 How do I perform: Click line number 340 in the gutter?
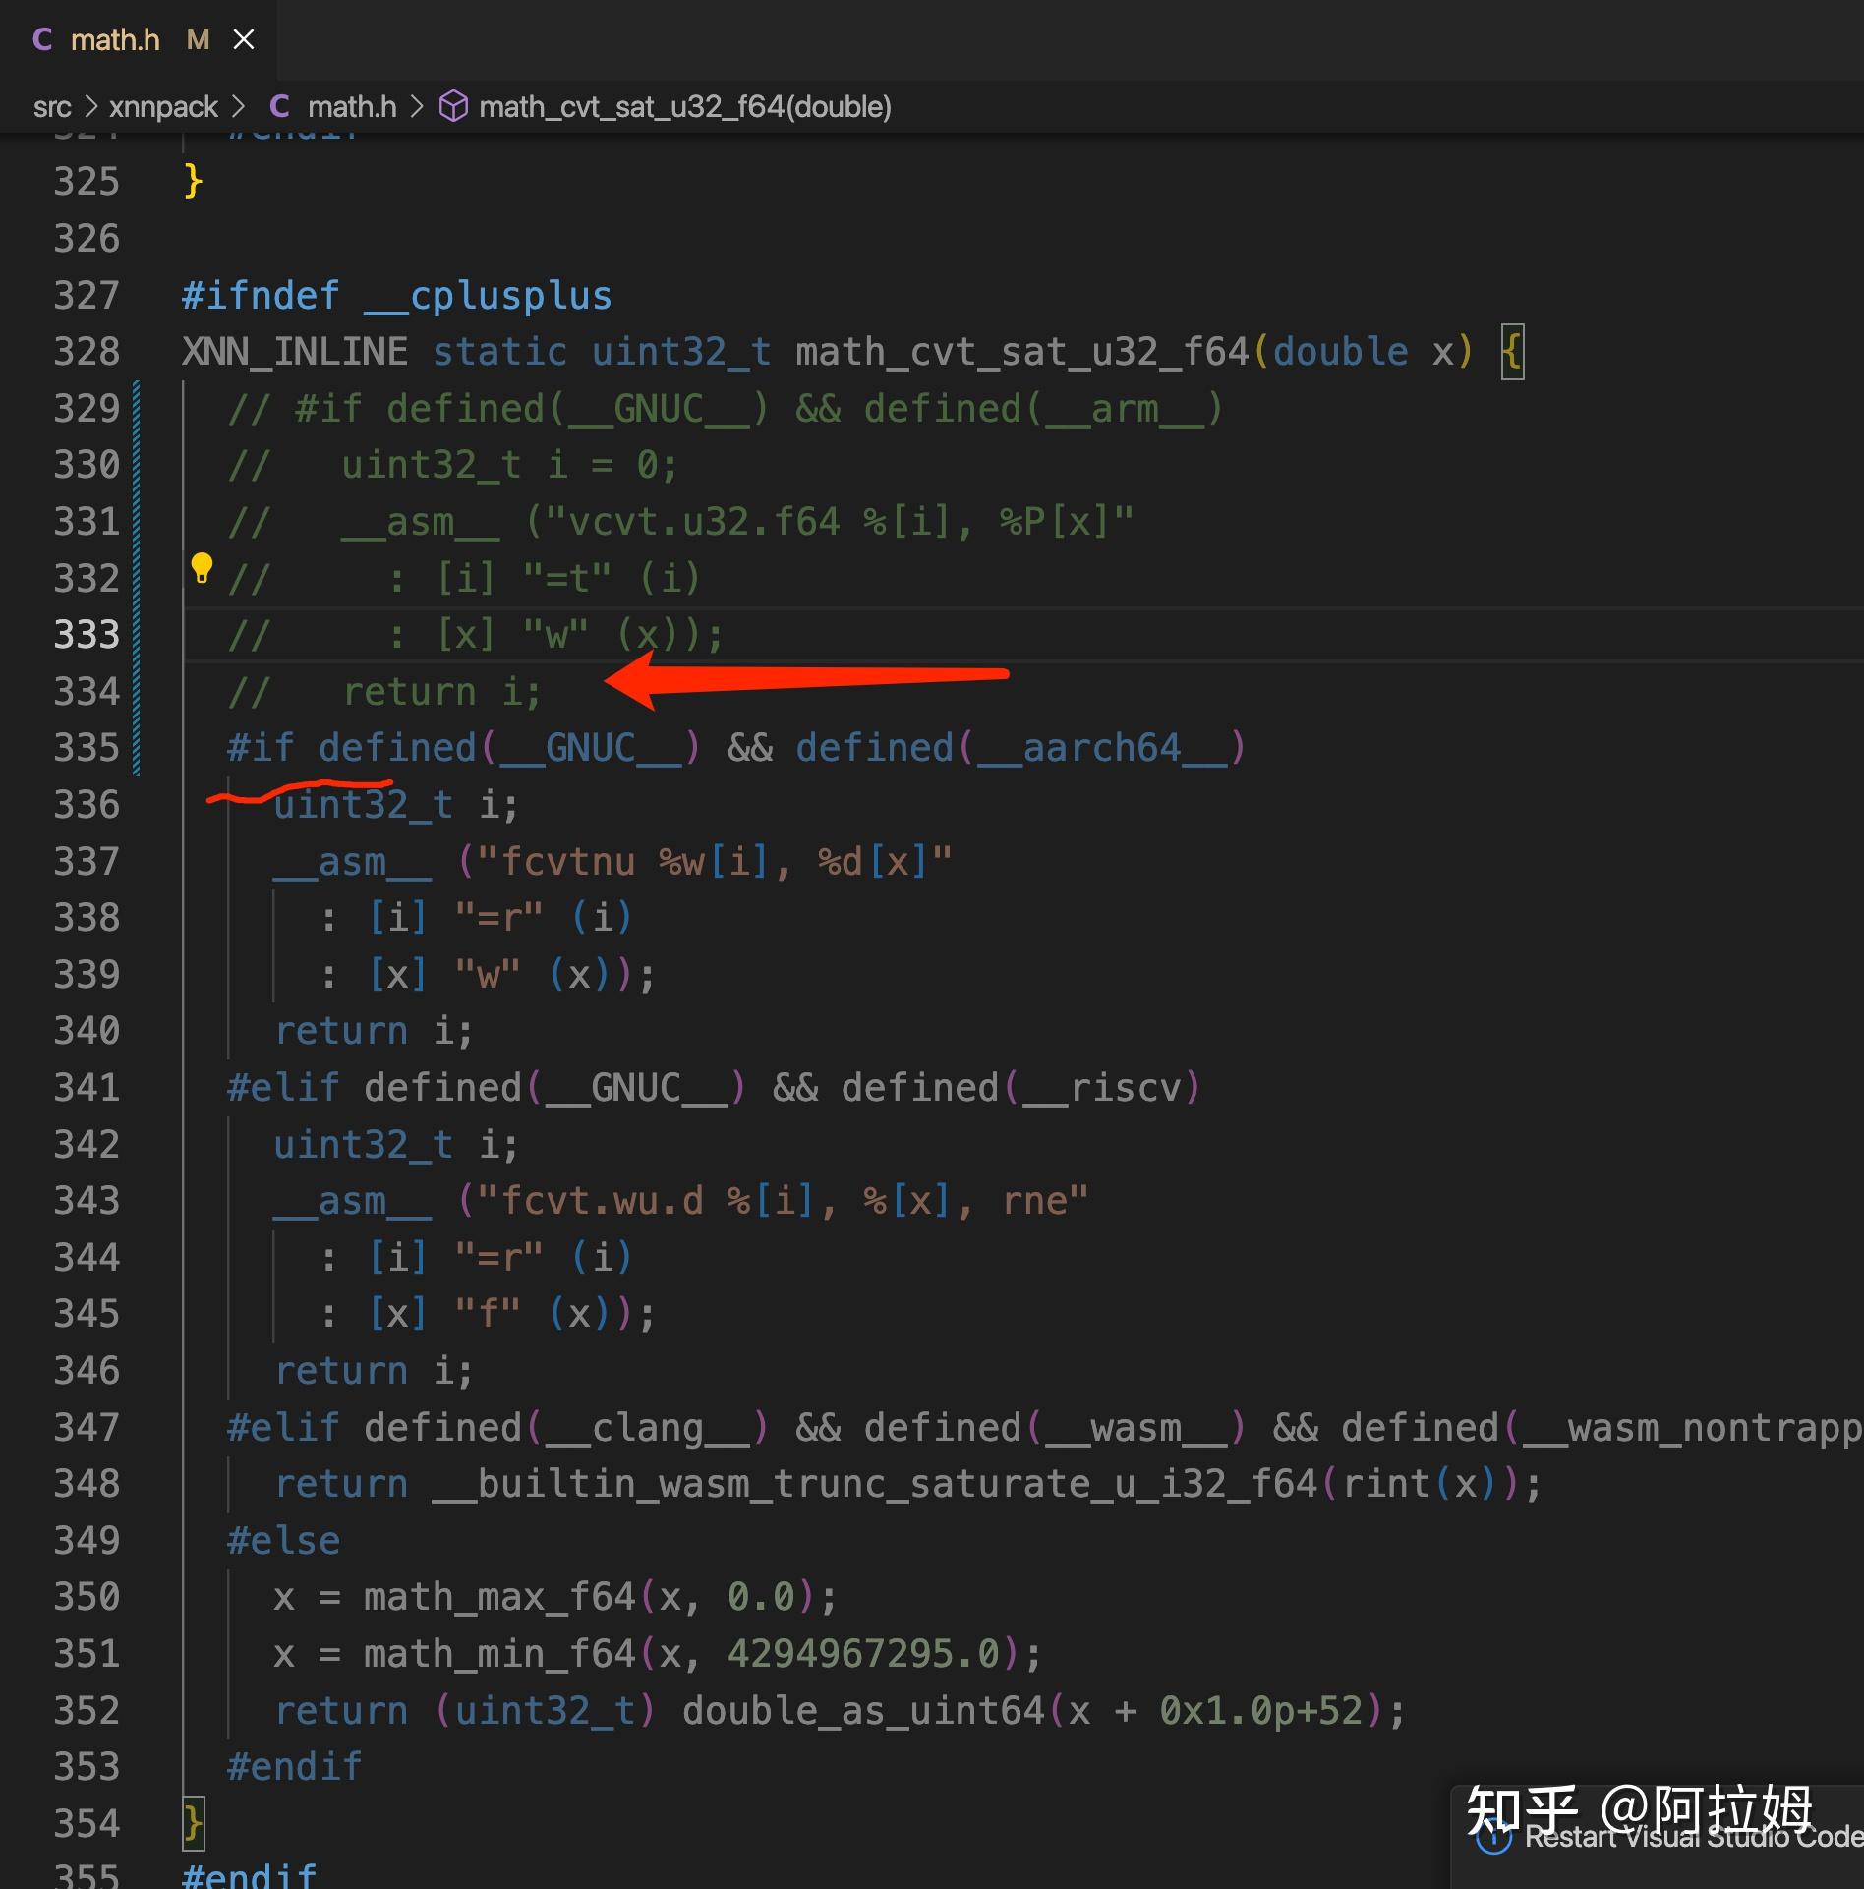point(87,1030)
